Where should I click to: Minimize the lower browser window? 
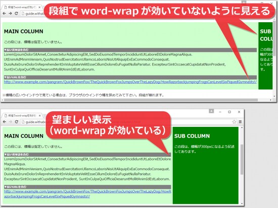tap(220, 112)
